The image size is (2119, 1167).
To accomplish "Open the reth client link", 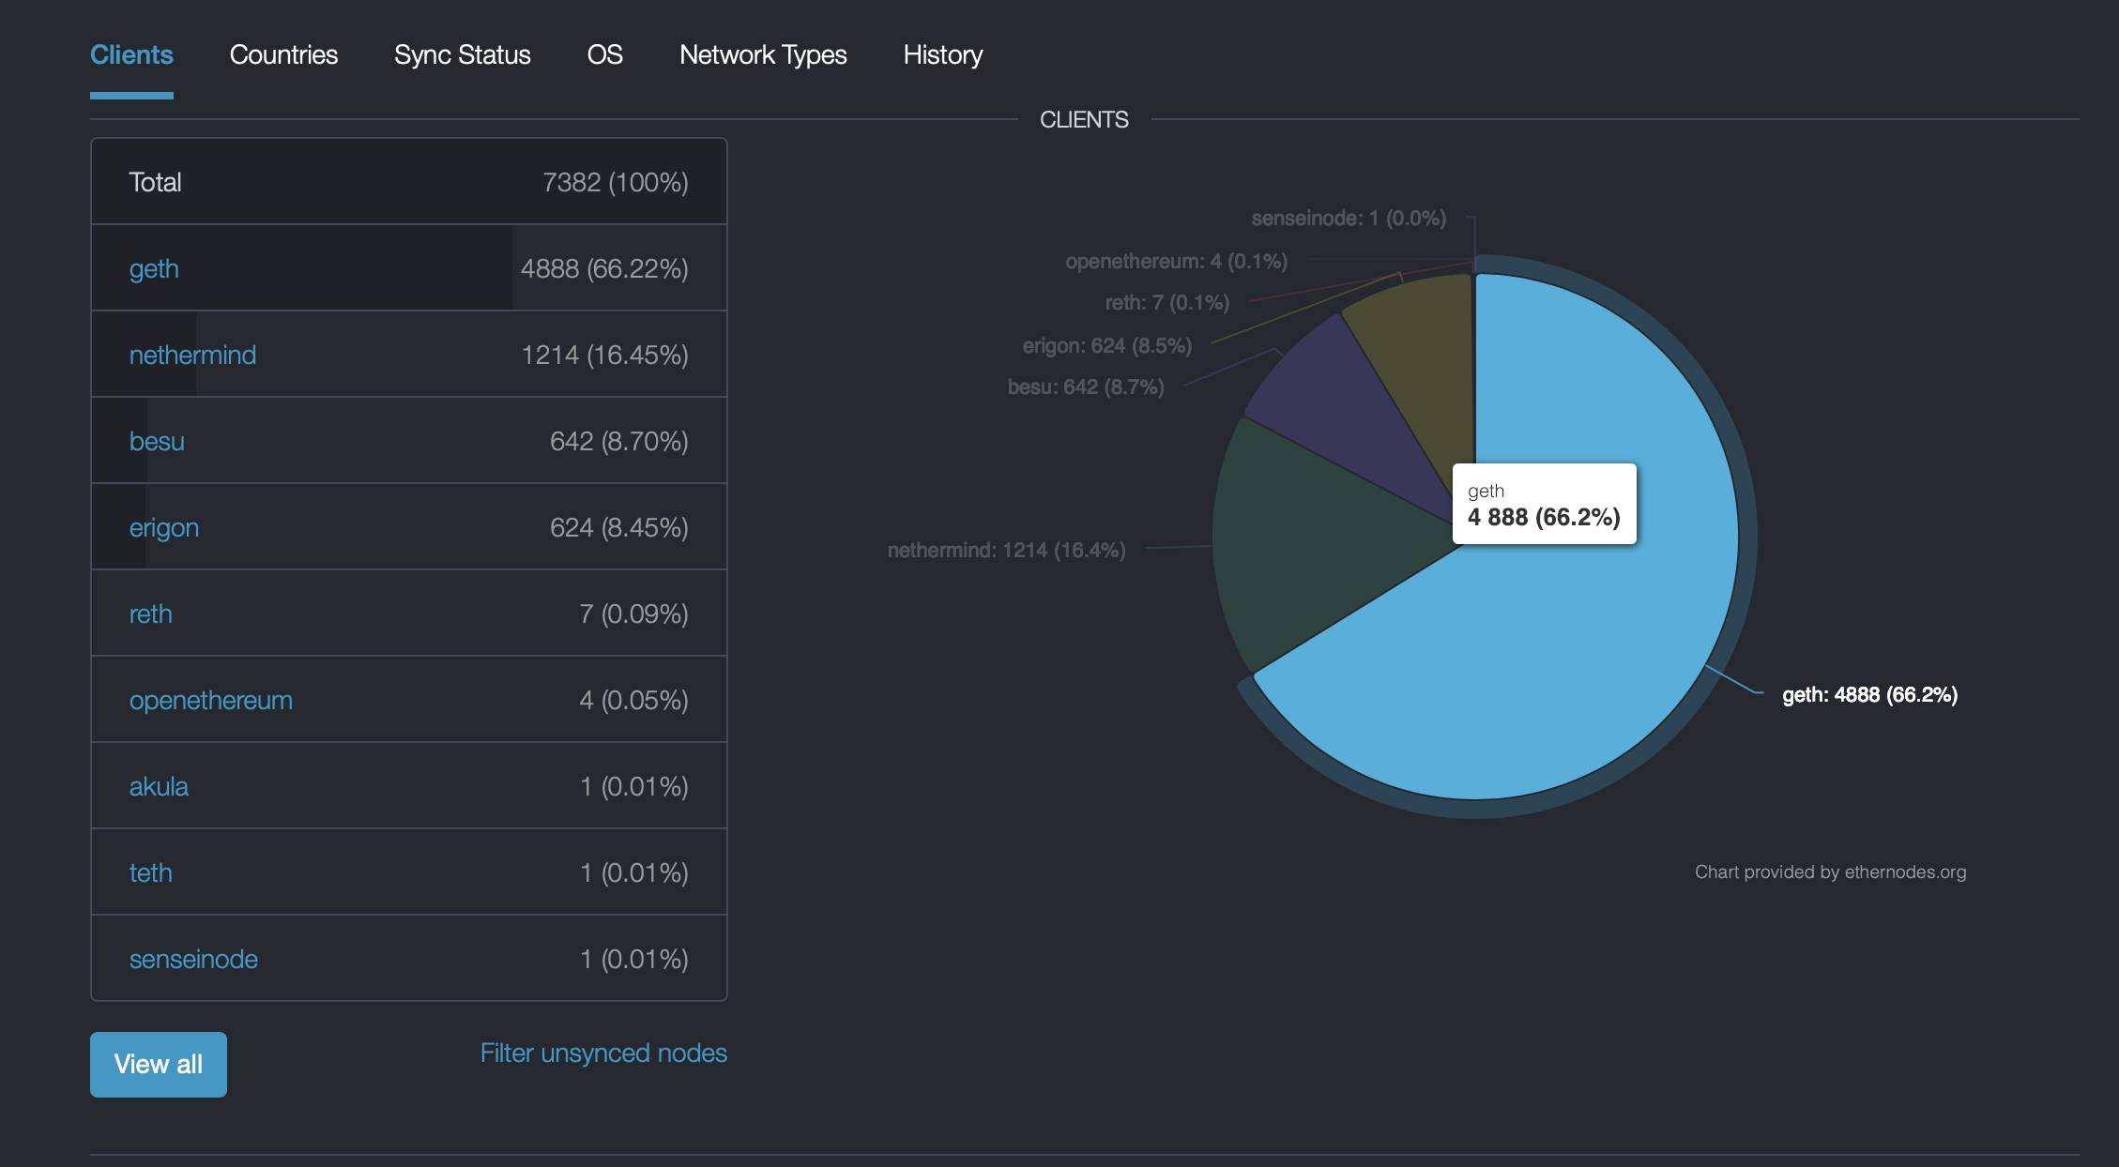I will [151, 614].
